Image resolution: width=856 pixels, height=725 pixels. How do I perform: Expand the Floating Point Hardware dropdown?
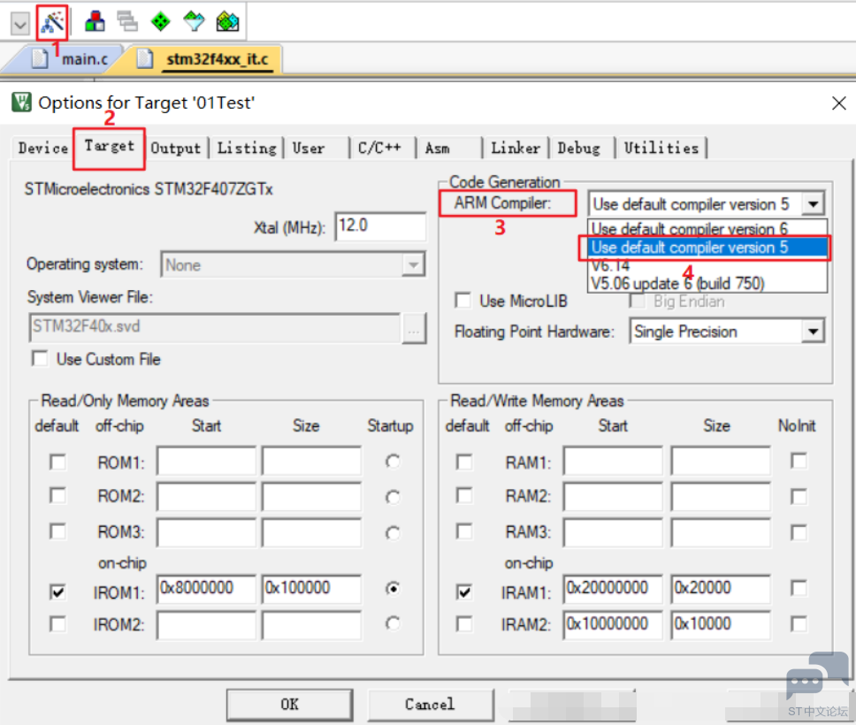pyautogui.click(x=813, y=332)
